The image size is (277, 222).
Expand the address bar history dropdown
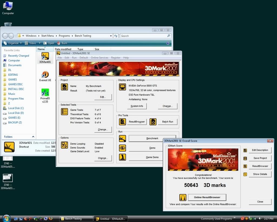(111, 36)
